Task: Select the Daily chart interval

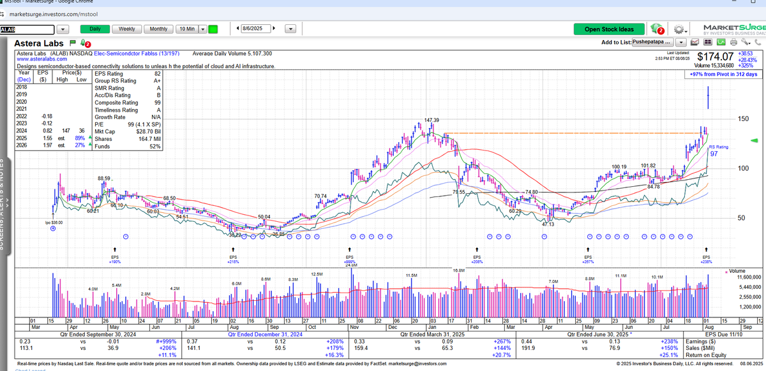Action: coord(94,29)
